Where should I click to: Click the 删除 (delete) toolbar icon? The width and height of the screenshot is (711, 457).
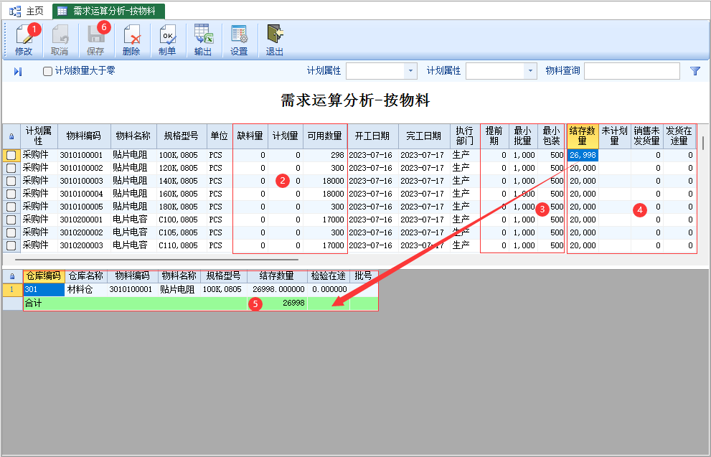click(x=131, y=40)
